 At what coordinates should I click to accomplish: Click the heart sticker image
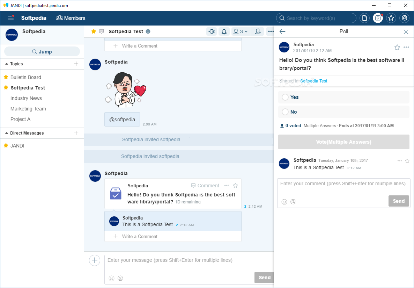126,90
